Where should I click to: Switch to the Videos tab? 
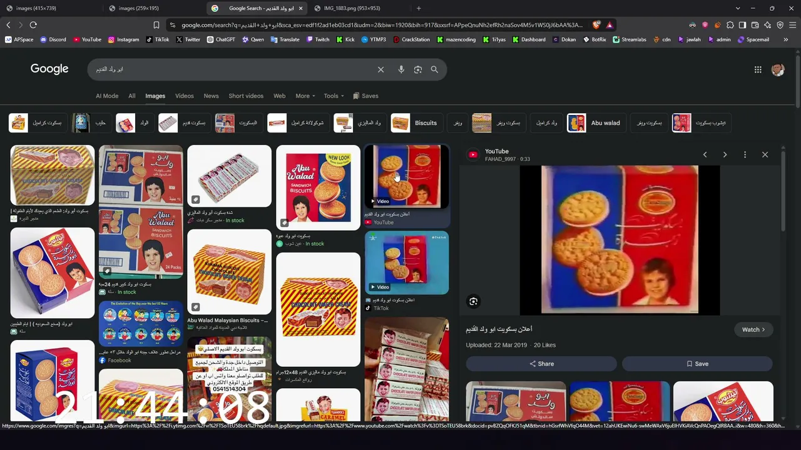[185, 96]
